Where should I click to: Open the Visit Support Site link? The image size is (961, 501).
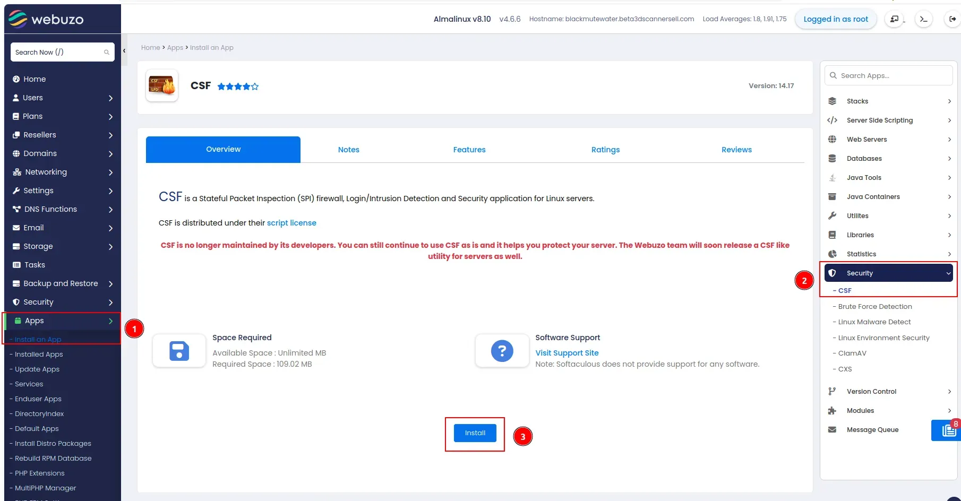[x=567, y=353]
